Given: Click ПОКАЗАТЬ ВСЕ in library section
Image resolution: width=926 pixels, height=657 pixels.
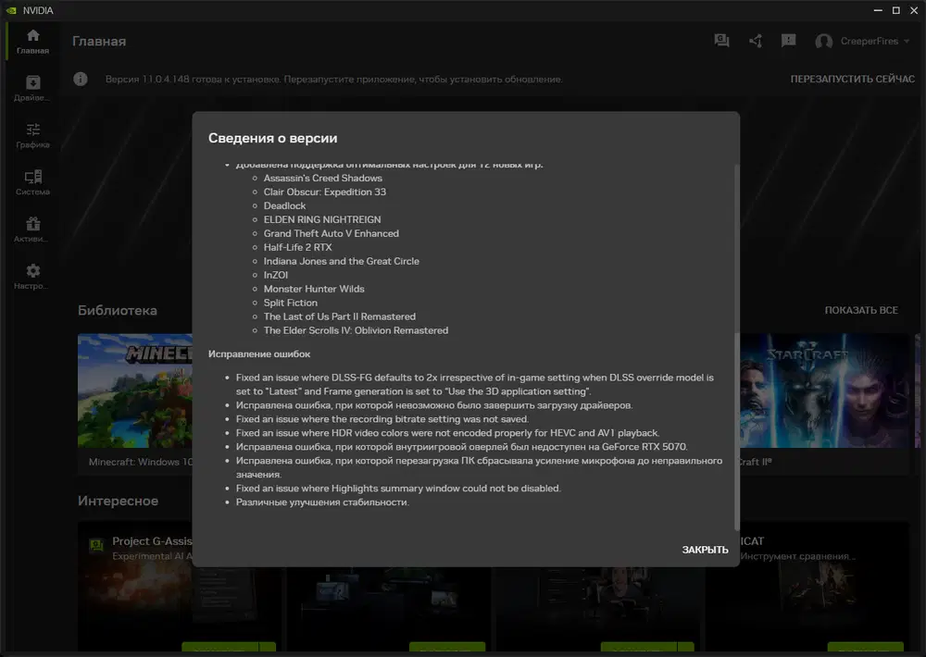Looking at the screenshot, I should tap(861, 311).
